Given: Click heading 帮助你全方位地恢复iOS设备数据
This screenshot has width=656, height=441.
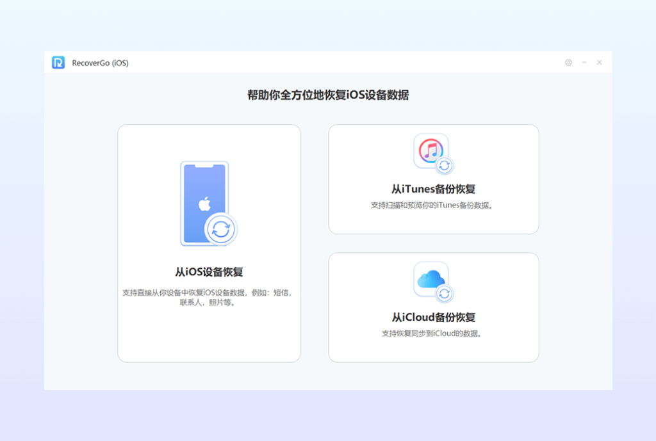Looking at the screenshot, I should click(x=328, y=95).
